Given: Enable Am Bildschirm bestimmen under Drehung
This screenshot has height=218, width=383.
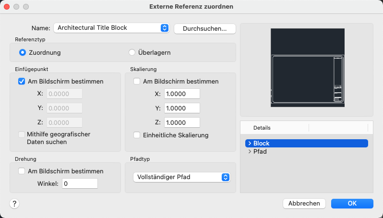Looking at the screenshot, I should pyautogui.click(x=22, y=171).
